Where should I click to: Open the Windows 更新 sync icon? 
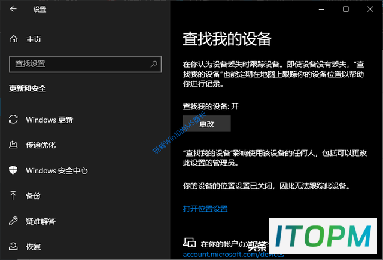13,120
